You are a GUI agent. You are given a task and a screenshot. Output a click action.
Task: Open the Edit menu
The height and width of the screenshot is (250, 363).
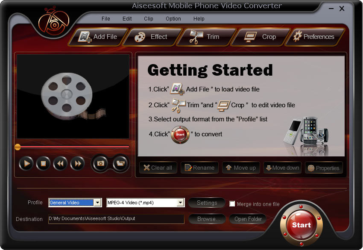pos(127,19)
